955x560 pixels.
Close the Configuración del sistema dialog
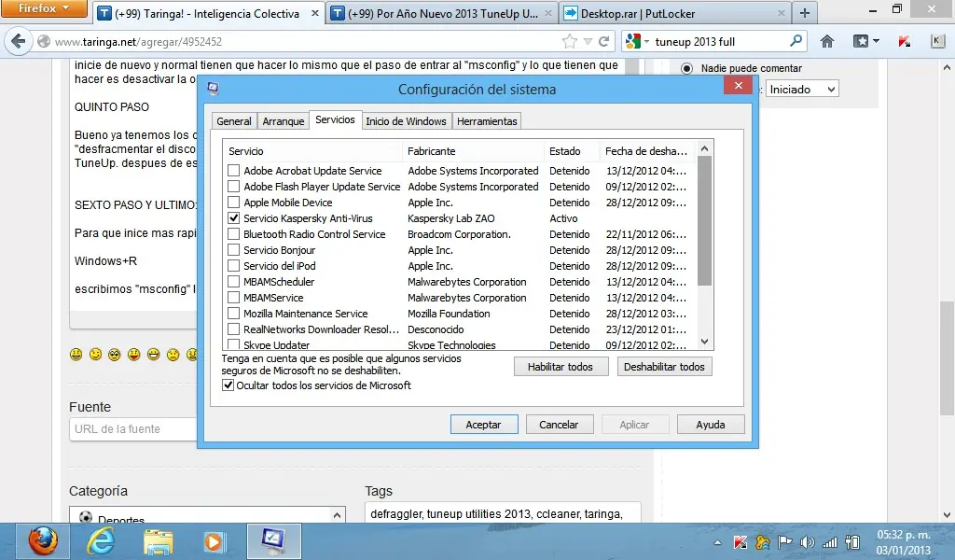pyautogui.click(x=739, y=85)
